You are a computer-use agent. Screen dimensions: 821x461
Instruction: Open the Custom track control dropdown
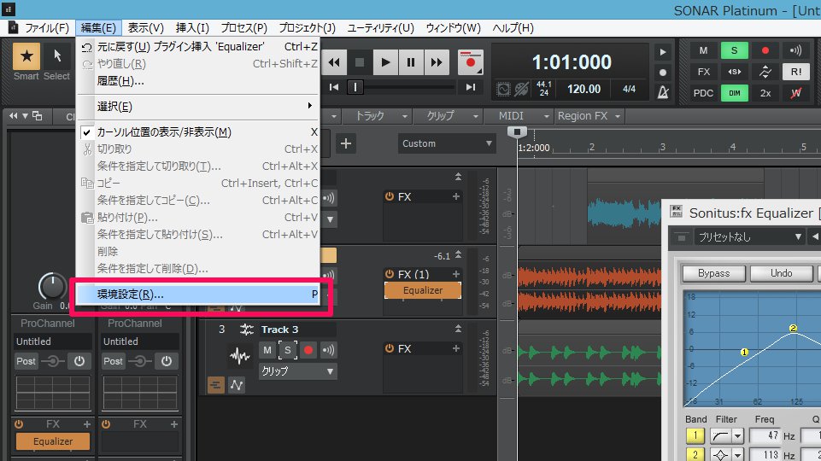[x=447, y=143]
